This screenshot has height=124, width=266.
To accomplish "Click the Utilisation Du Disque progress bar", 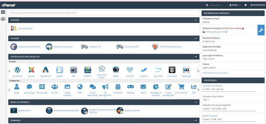I will click(x=230, y=92).
